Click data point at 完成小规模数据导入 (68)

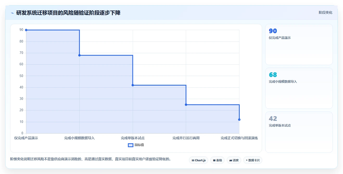pyautogui.click(x=79, y=55)
